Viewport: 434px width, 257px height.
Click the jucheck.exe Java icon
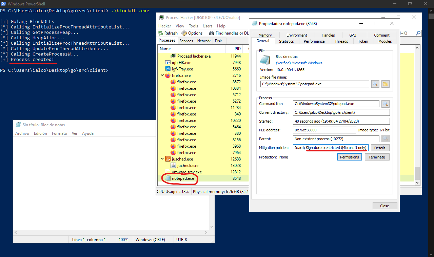click(x=173, y=165)
